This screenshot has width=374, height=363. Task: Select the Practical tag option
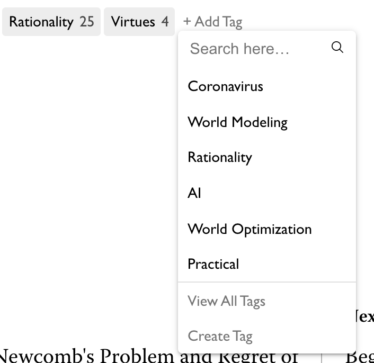pyautogui.click(x=267, y=264)
